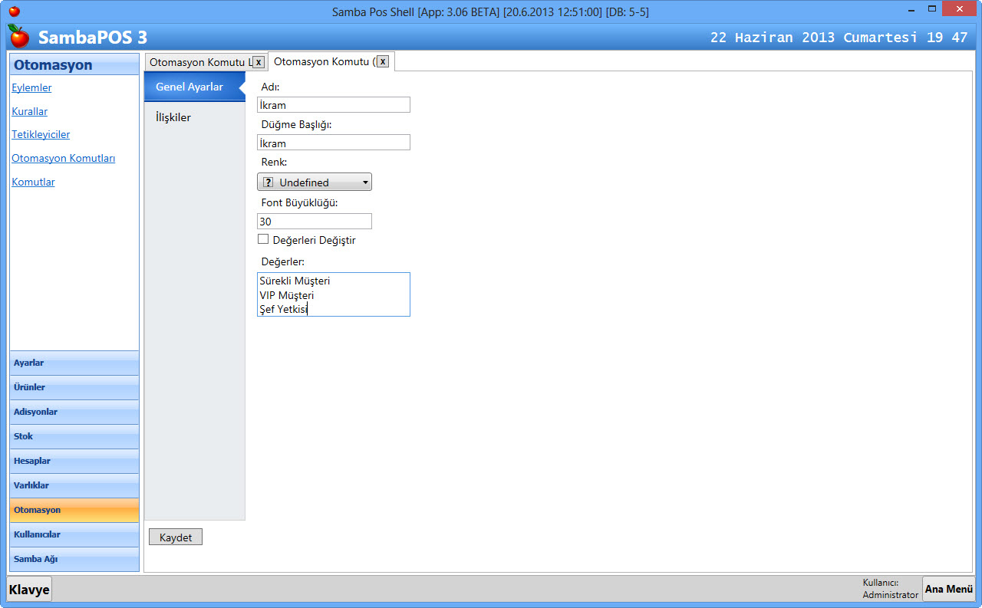Close the active Otomasyon Komutu tab
The width and height of the screenshot is (982, 608).
tap(383, 62)
